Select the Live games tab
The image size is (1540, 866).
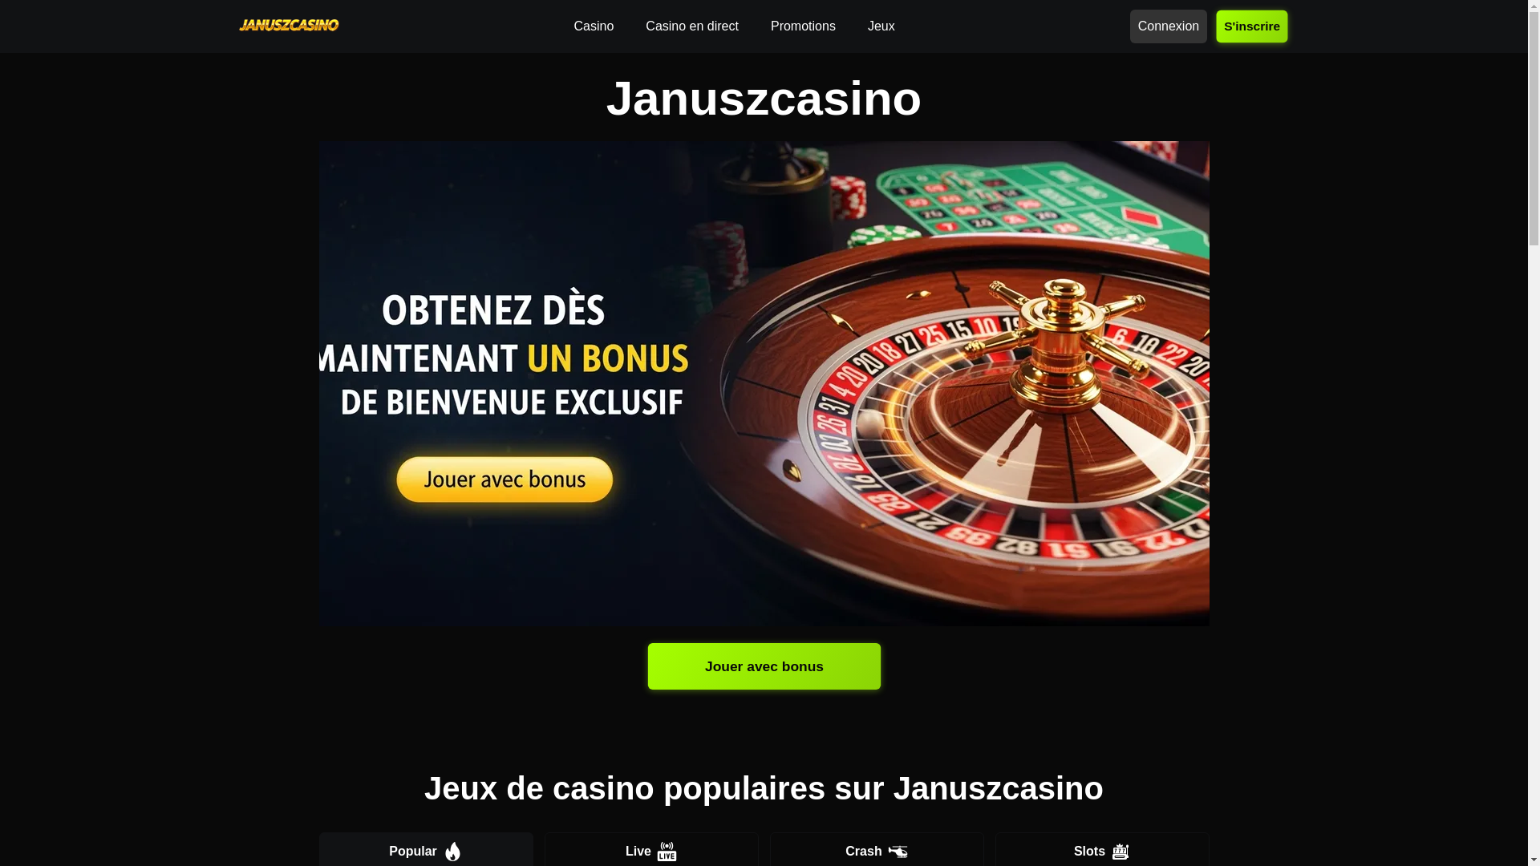click(x=651, y=850)
